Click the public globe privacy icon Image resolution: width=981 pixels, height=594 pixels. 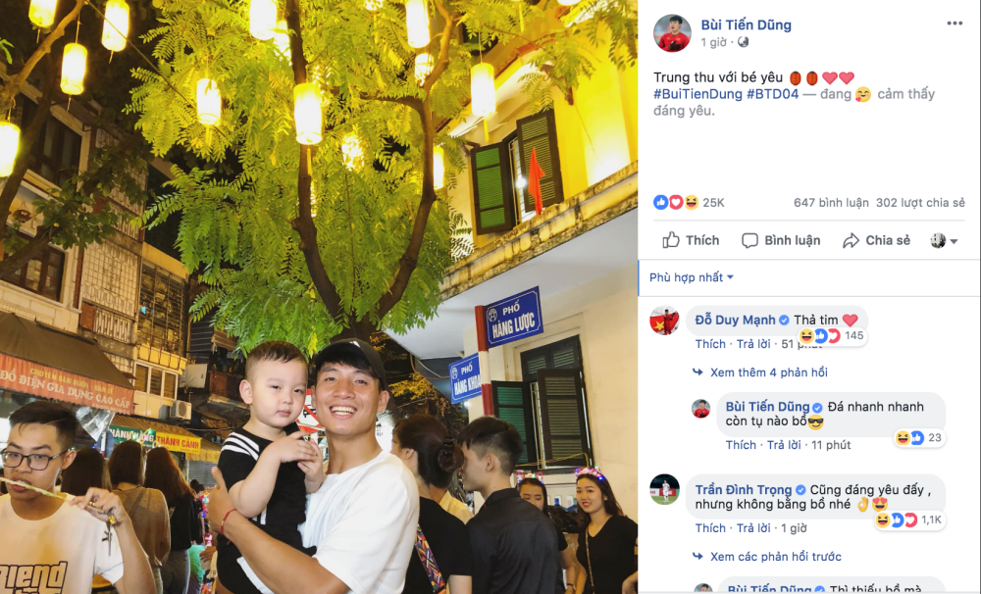(x=744, y=42)
